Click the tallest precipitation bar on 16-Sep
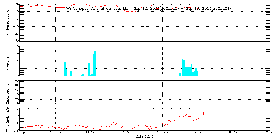 pyautogui.click(x=183, y=68)
